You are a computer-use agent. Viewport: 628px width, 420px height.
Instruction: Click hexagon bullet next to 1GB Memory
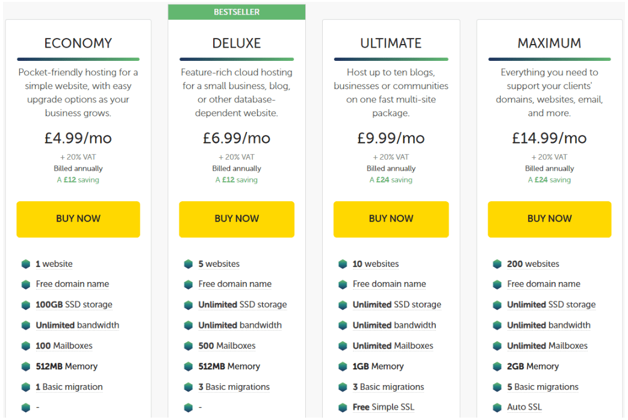coord(343,366)
